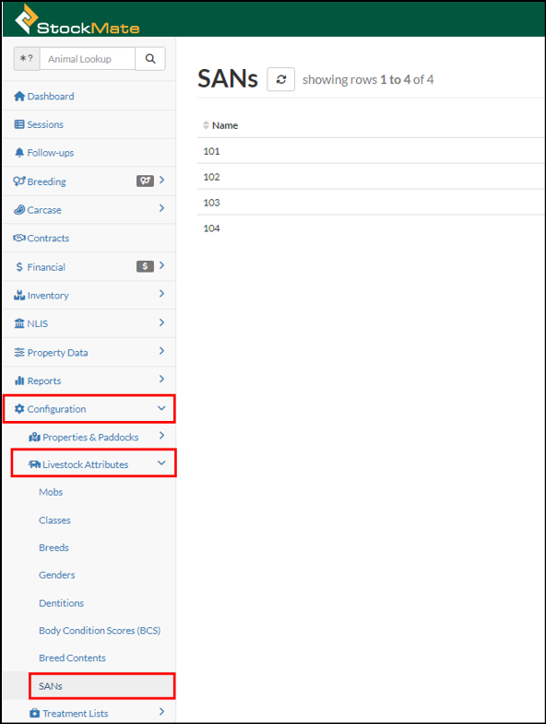Click into the Animal Lookup field
Screen dimensions: 546x724
[88, 59]
